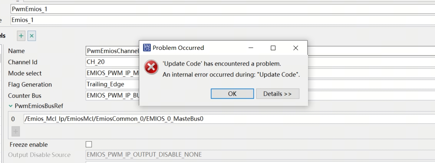Click the Counter Bus field
The image size is (435, 163).
pyautogui.click(x=111, y=95)
